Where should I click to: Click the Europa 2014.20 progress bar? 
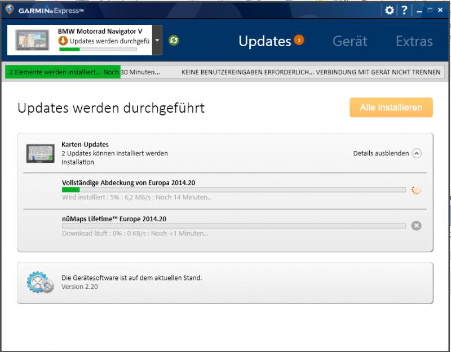233,190
